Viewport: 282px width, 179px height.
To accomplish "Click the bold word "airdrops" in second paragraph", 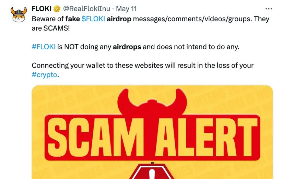I will [127, 47].
